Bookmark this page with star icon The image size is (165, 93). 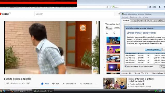pyautogui.click(x=150, y=7)
